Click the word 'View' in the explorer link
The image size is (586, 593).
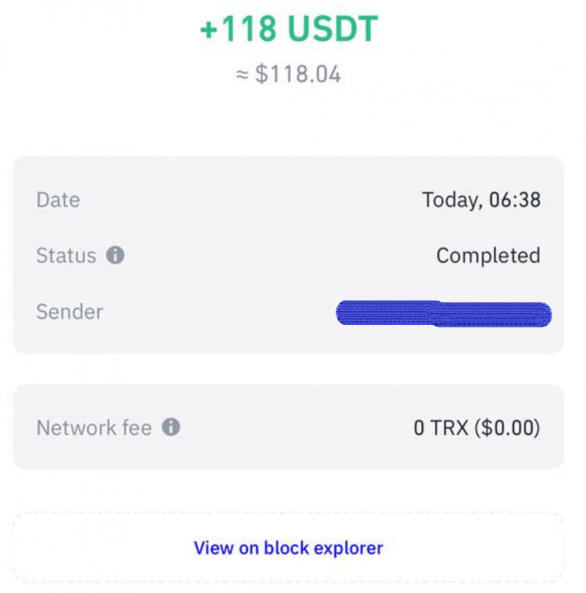point(213,548)
